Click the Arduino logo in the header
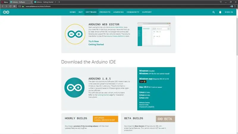Screen dimensions: 238x134 pyautogui.click(x=6, y=12)
